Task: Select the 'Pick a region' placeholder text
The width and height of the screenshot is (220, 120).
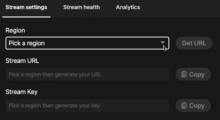Action: point(27,43)
